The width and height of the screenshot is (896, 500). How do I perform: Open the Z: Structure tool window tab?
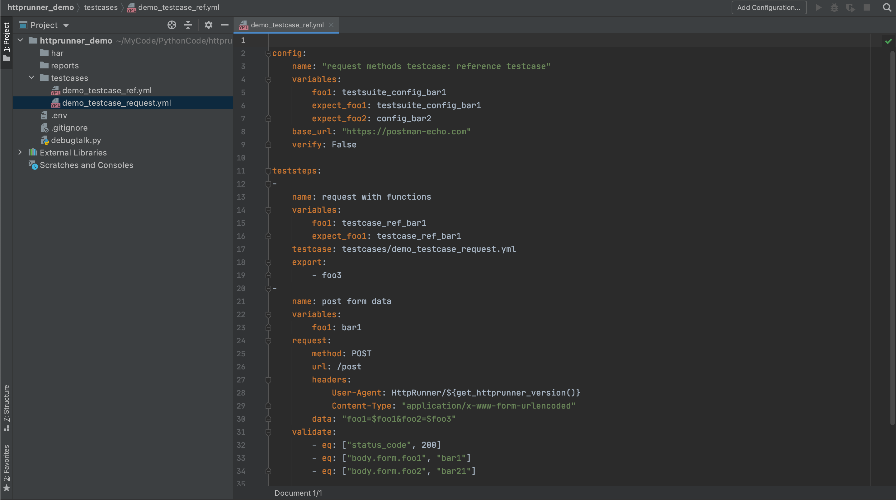6,408
